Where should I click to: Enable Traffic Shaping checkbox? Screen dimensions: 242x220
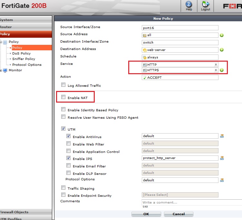click(x=63, y=187)
